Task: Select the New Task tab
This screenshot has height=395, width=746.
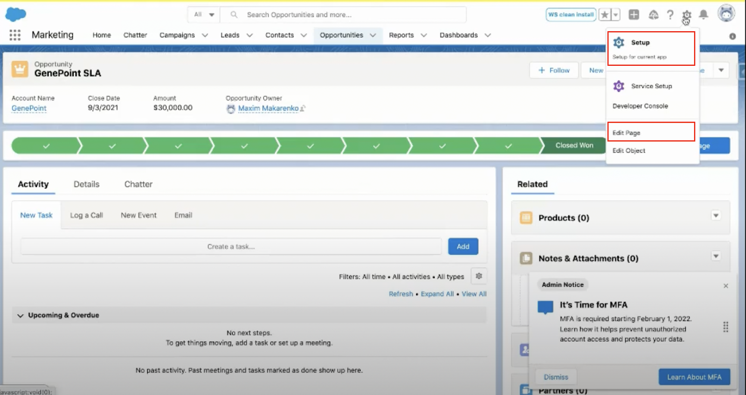Action: pos(36,215)
